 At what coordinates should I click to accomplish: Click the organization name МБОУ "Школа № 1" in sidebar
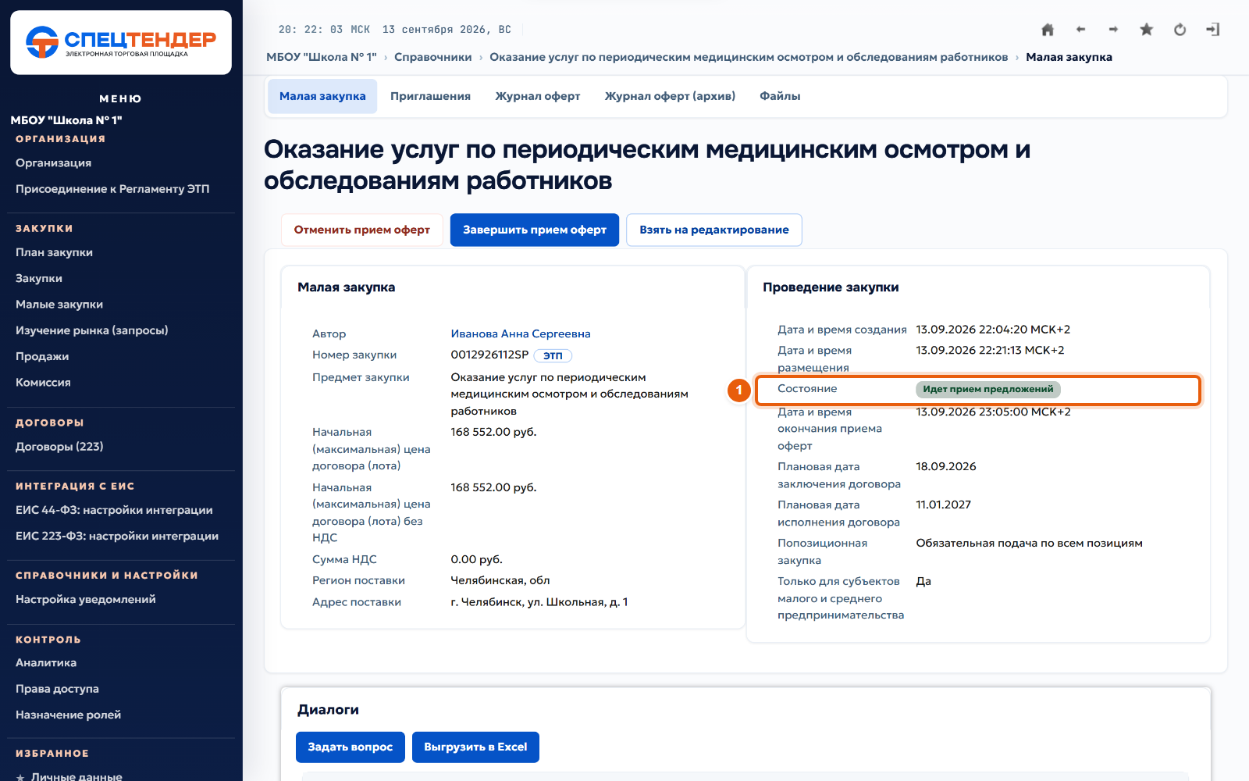coord(66,120)
